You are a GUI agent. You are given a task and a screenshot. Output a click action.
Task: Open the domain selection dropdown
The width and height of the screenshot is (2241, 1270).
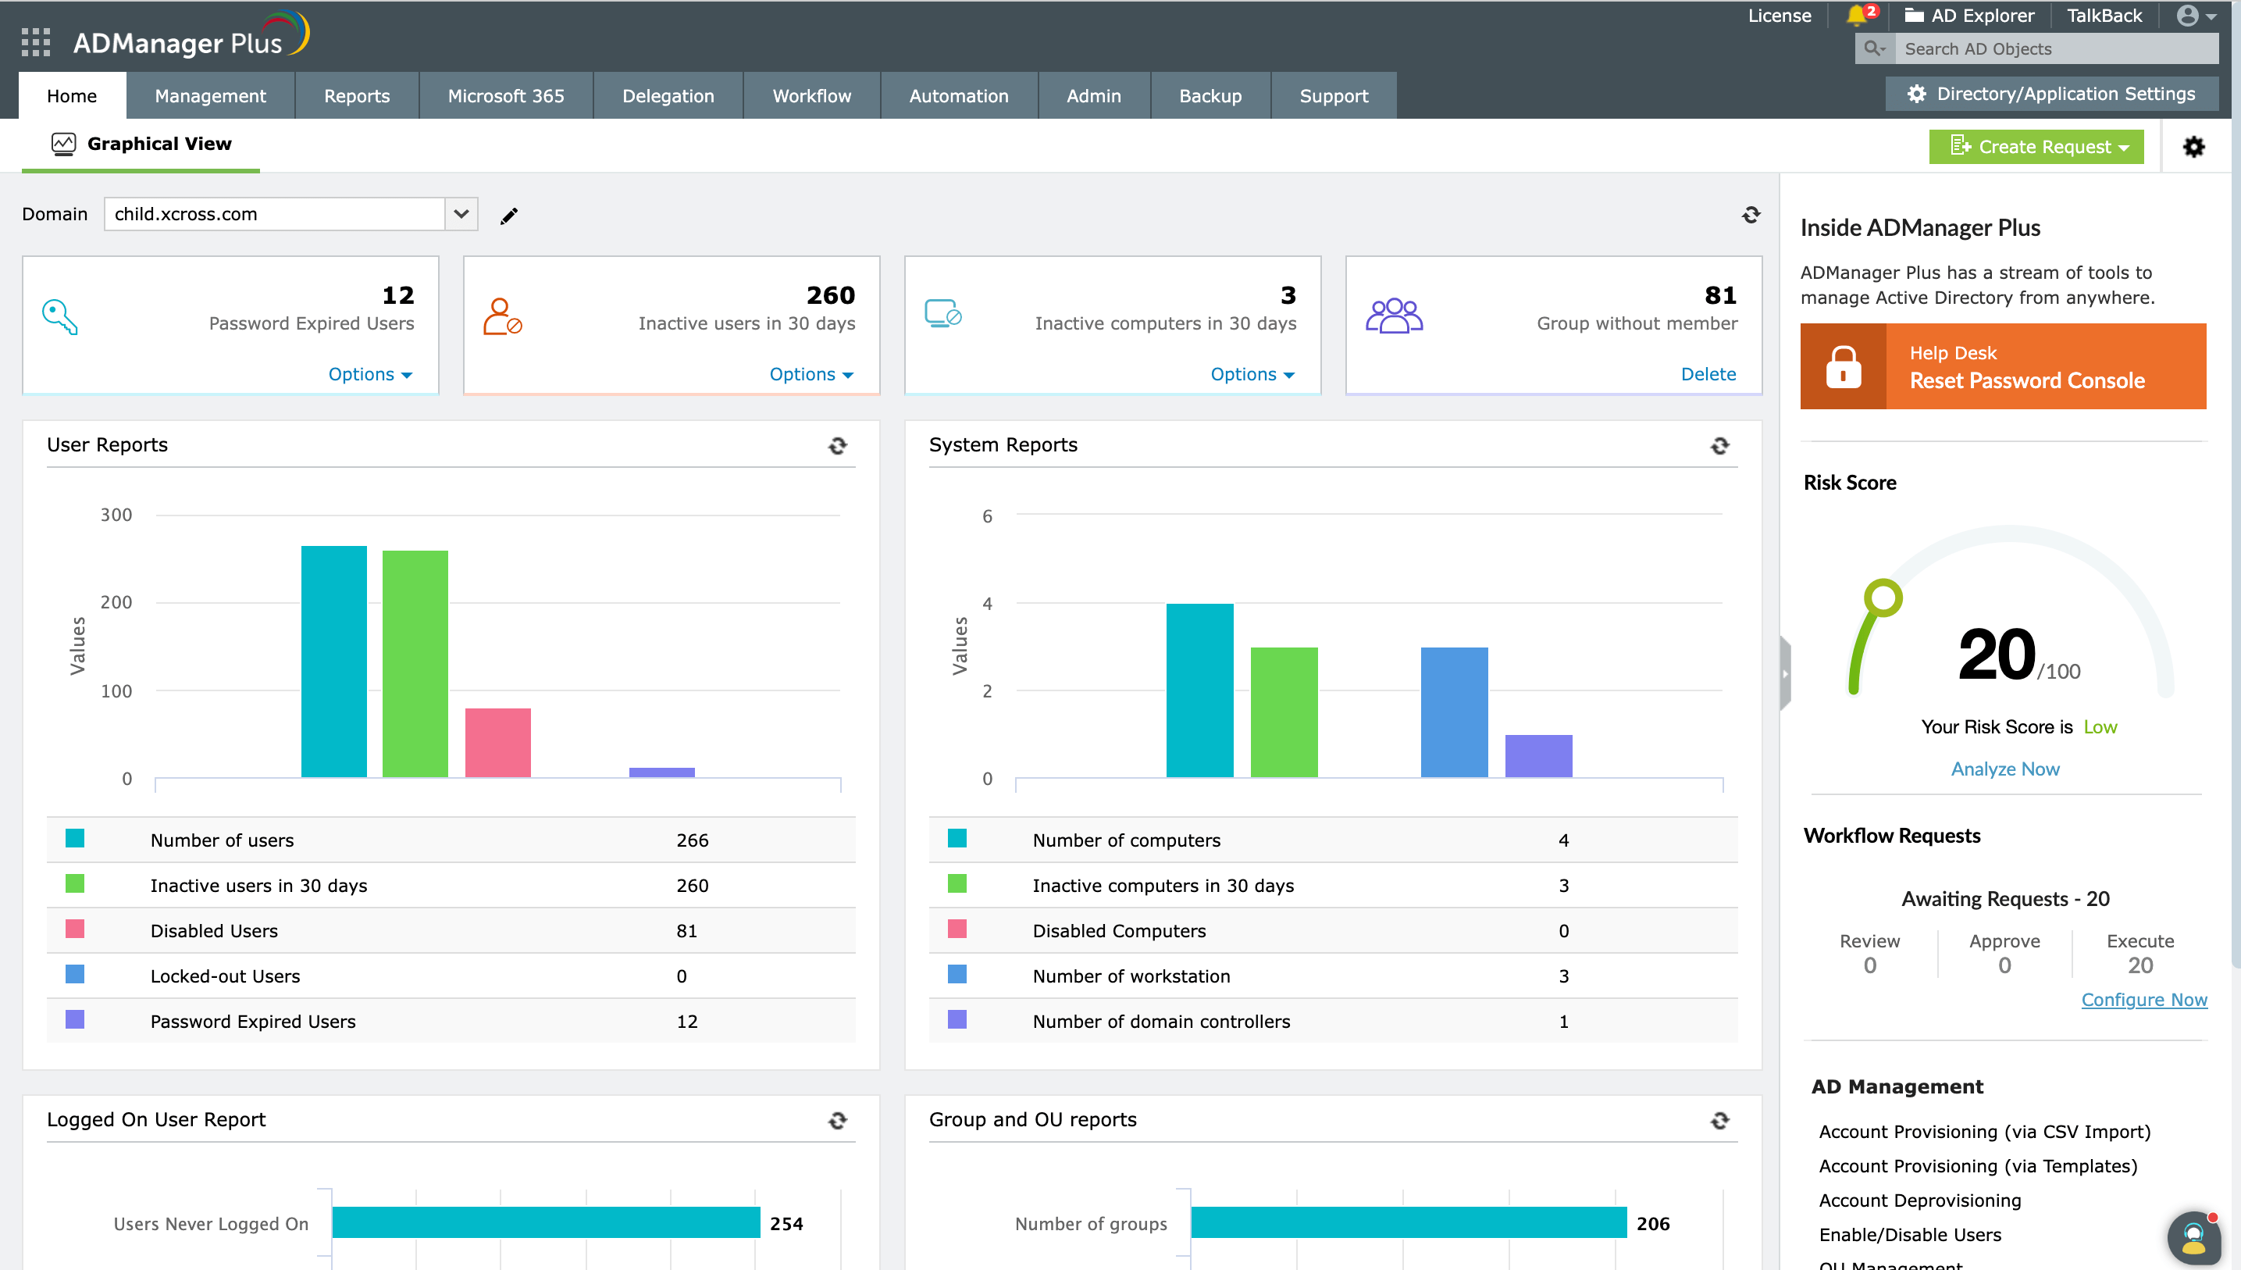click(x=461, y=214)
